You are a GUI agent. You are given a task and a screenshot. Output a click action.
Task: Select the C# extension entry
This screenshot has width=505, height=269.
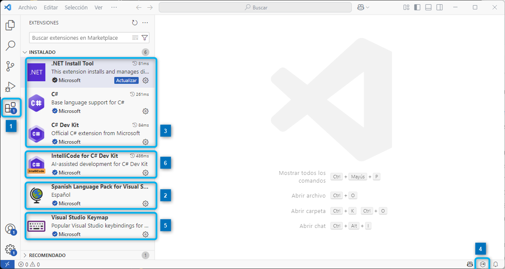point(88,103)
